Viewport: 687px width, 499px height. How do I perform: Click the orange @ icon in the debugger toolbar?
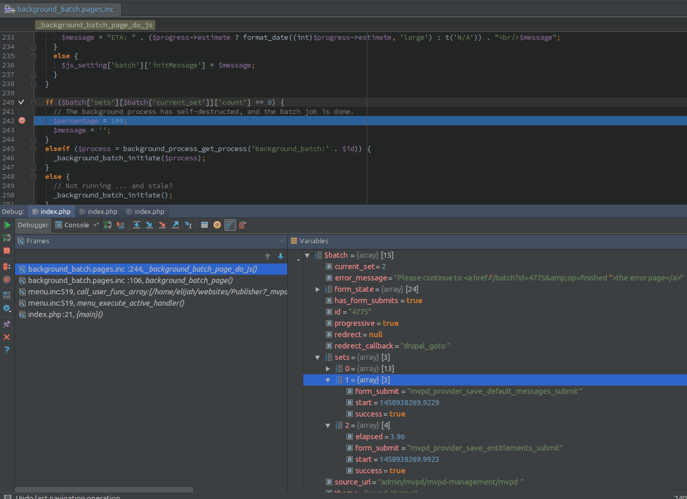coord(217,225)
